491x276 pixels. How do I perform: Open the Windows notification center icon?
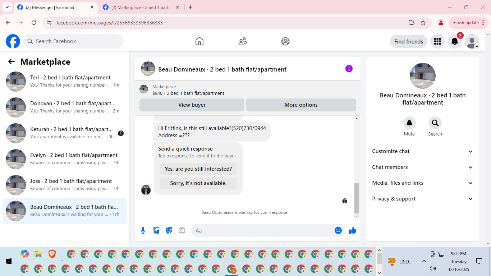[479, 261]
